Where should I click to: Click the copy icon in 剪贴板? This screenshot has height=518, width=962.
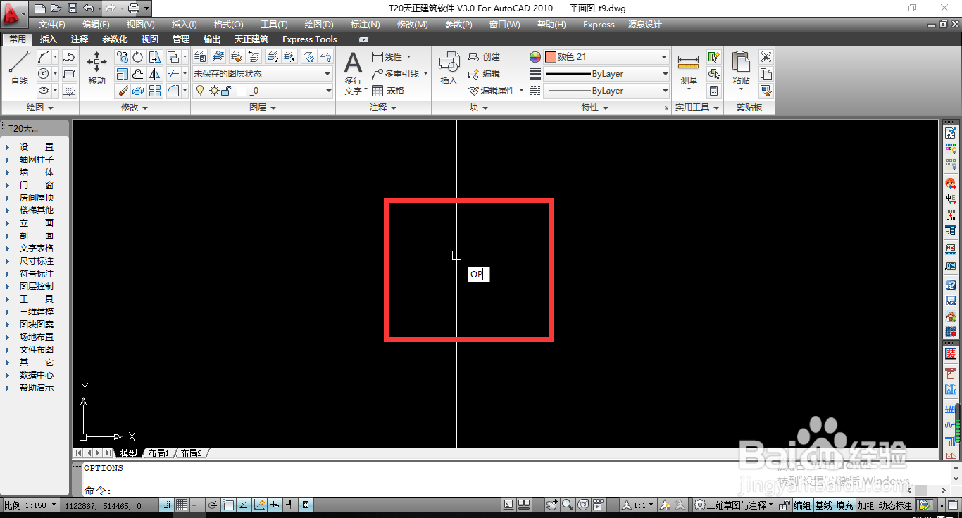pyautogui.click(x=766, y=74)
